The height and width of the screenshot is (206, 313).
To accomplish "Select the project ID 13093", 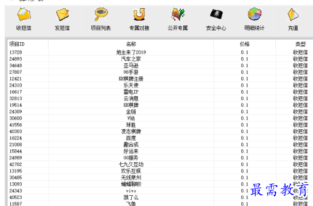I will point(15,184).
